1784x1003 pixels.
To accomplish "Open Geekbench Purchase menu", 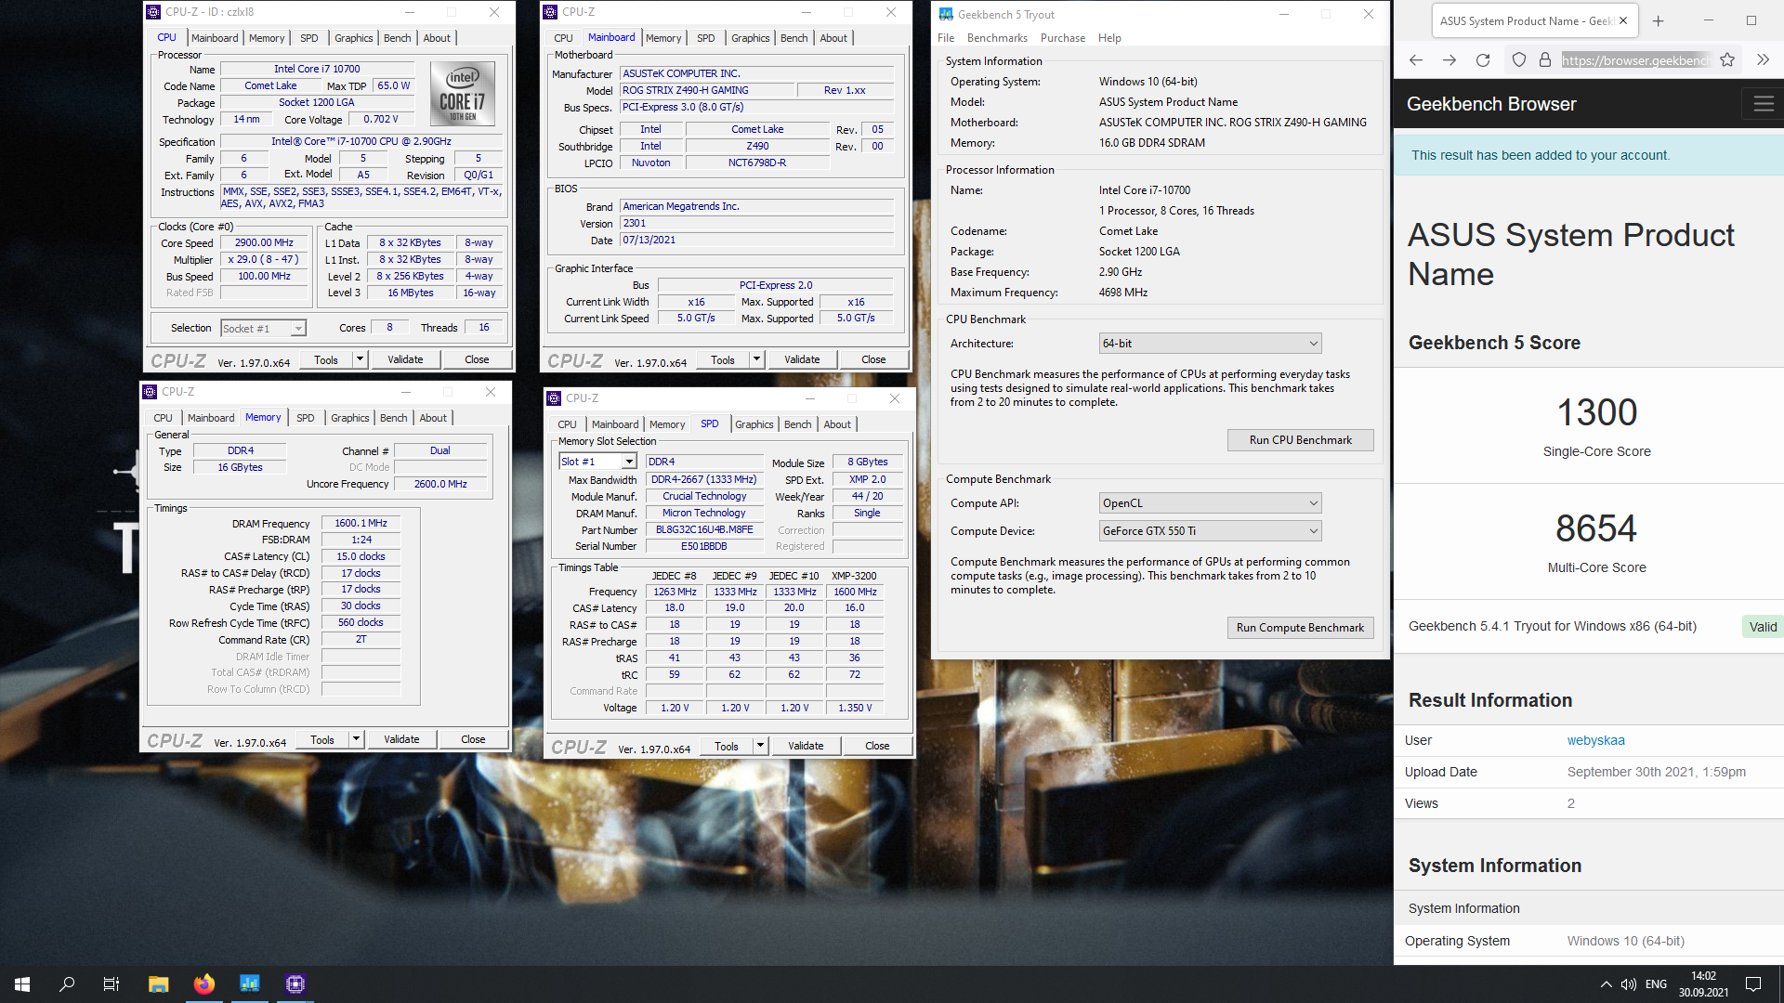I will (x=1062, y=38).
